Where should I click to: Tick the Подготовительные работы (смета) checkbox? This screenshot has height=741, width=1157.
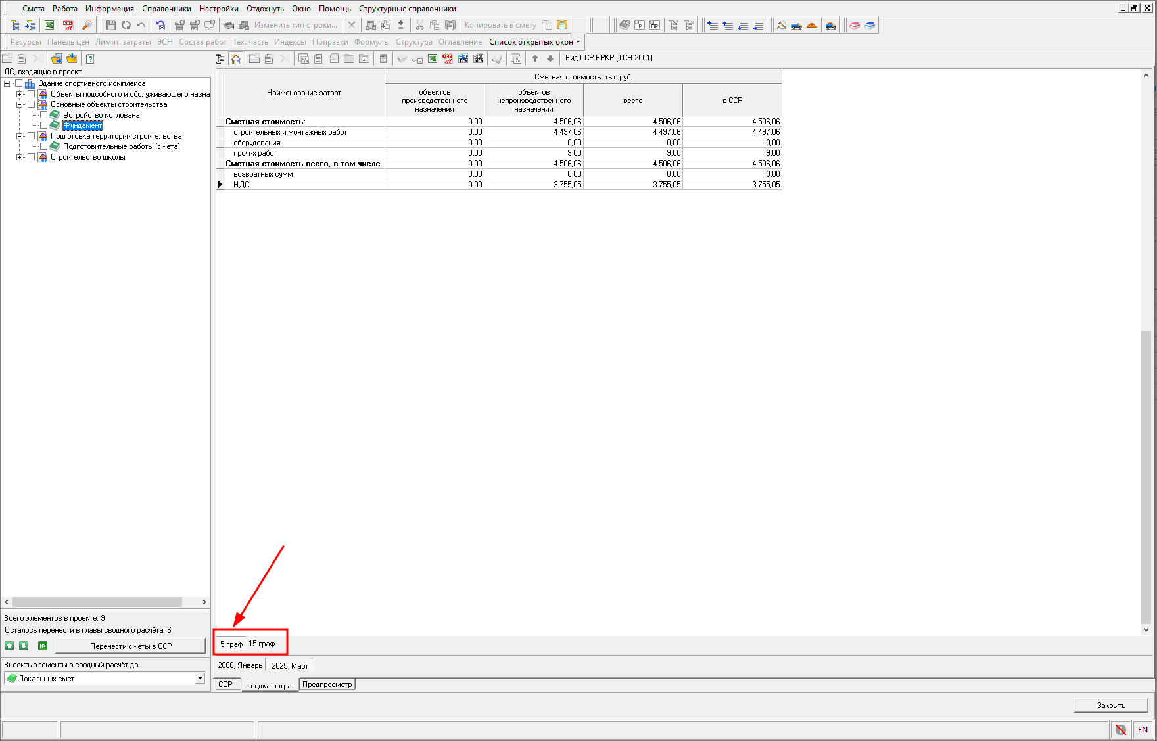click(44, 146)
